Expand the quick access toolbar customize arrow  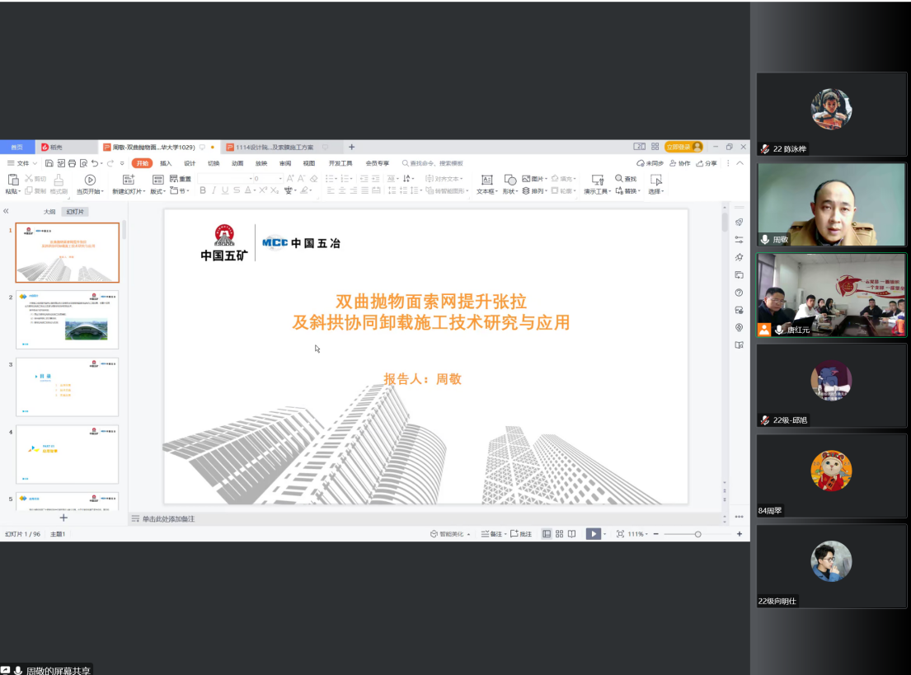122,163
